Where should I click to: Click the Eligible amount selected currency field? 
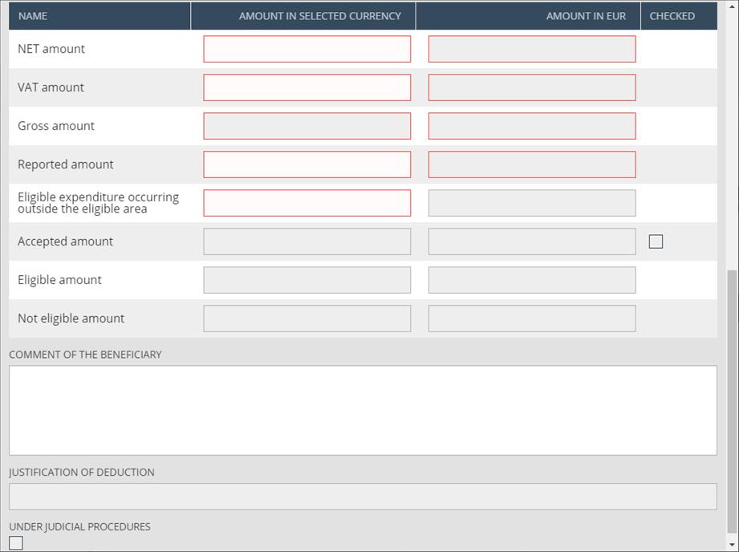pos(307,280)
